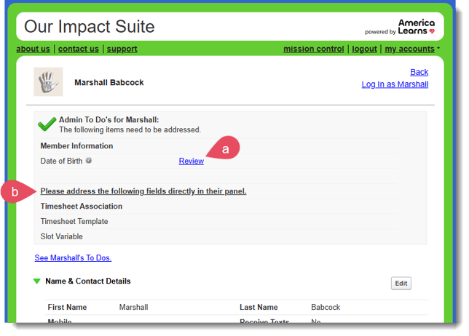
Task: Open the my accounts dropdown
Action: click(x=412, y=49)
